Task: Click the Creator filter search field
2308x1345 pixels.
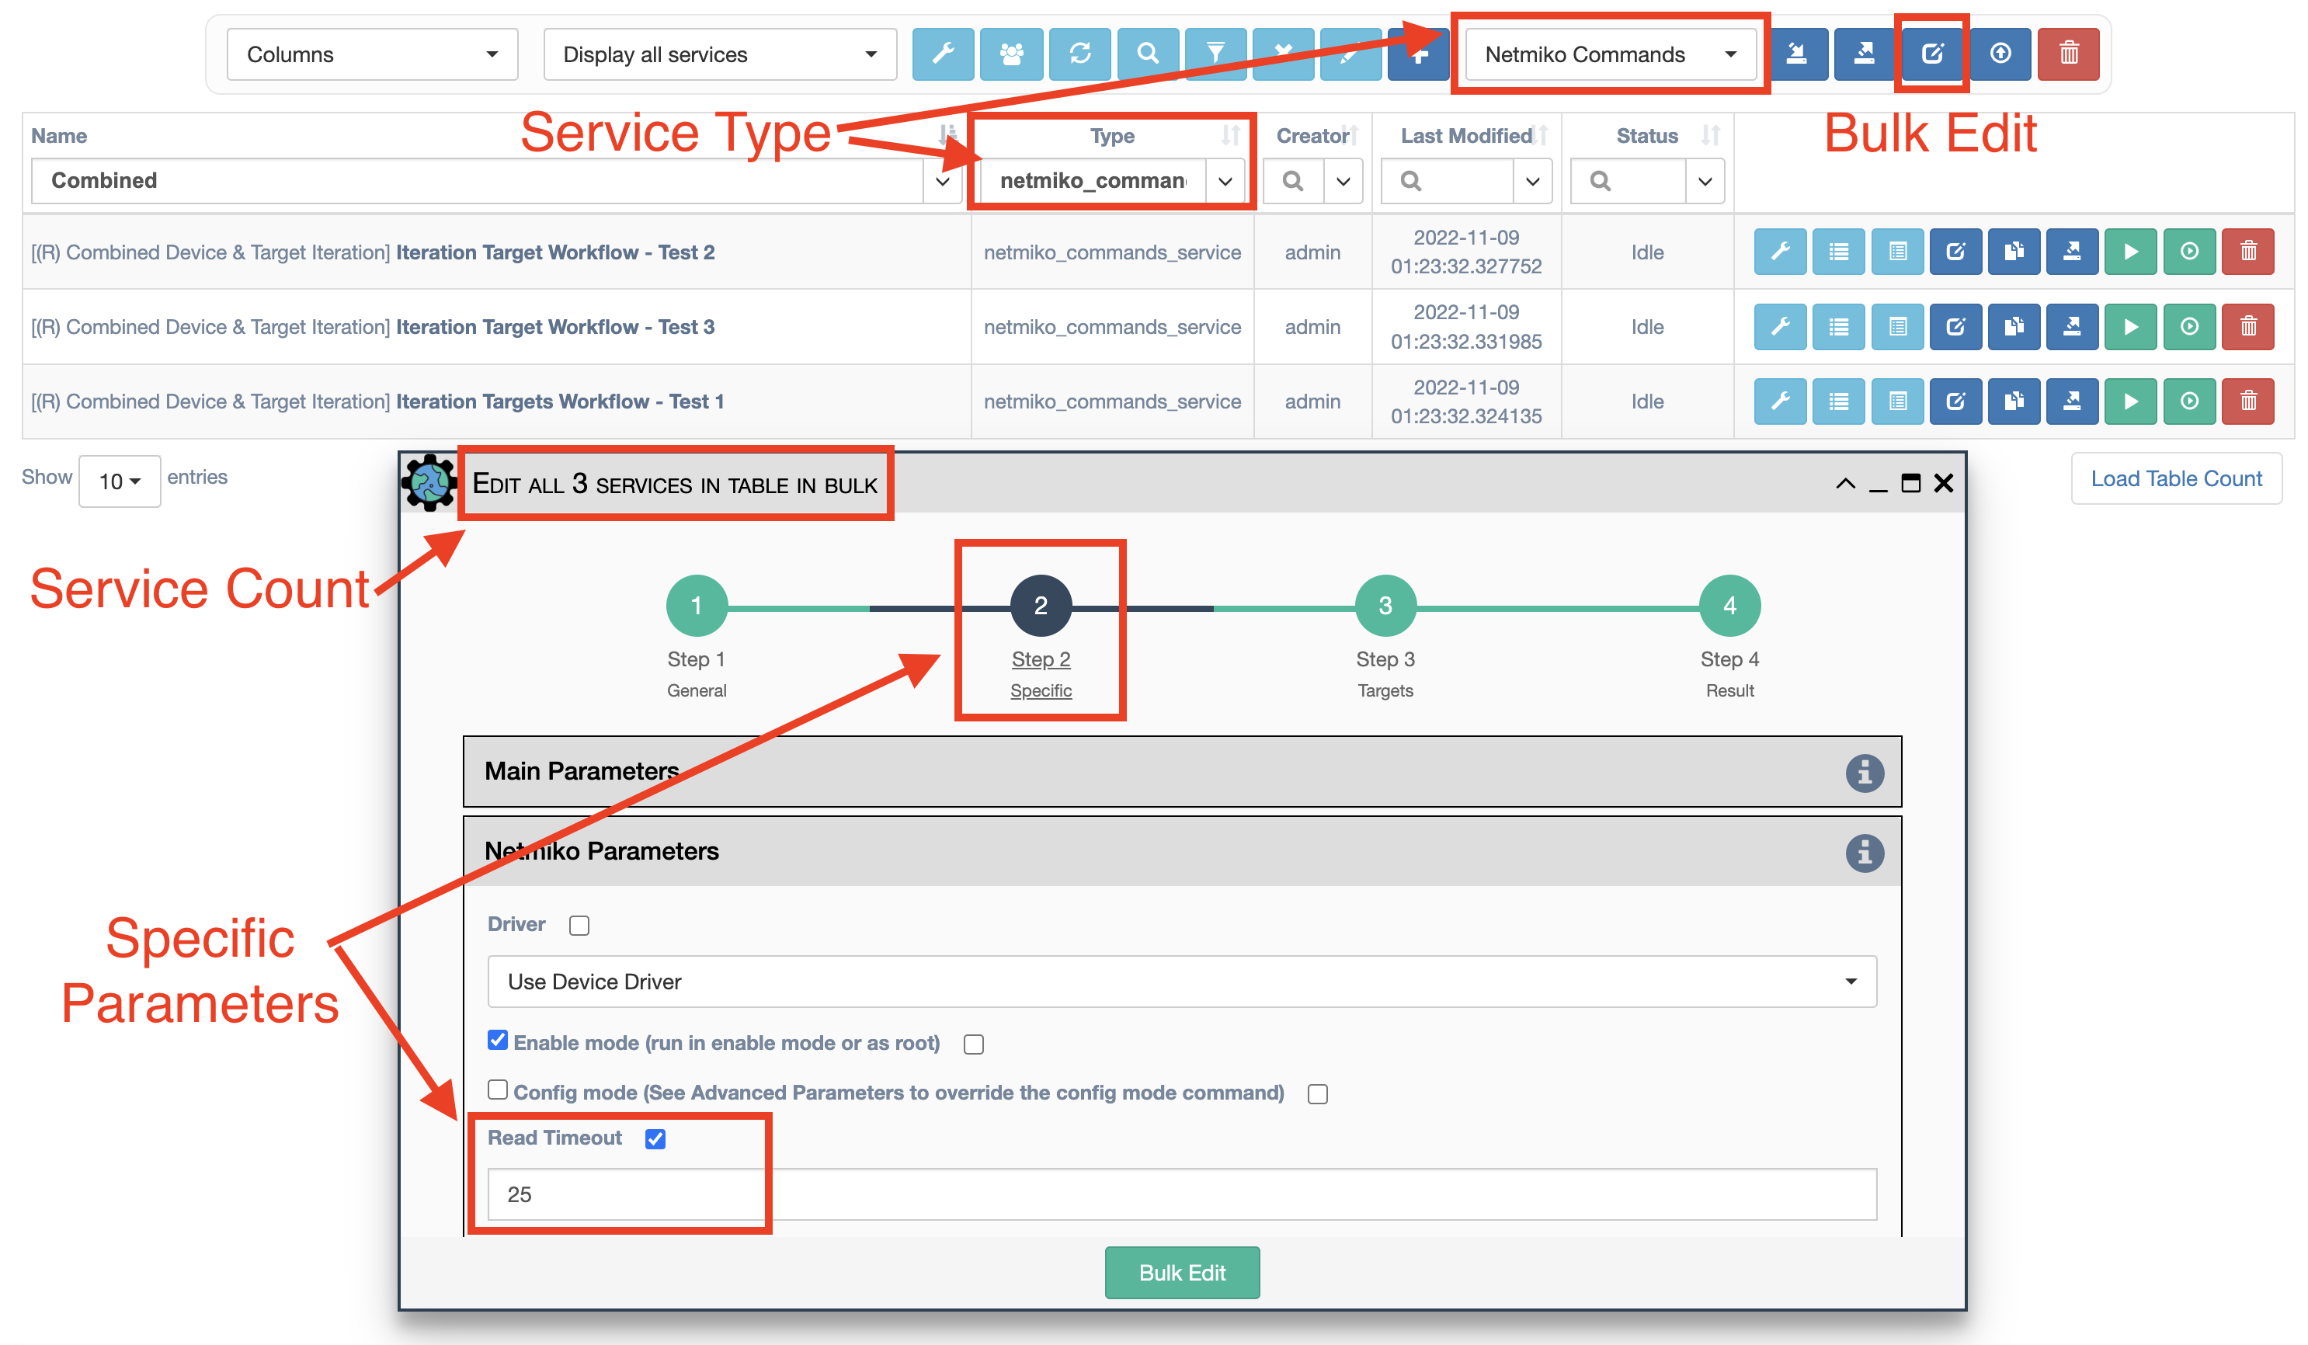Action: click(x=1293, y=181)
